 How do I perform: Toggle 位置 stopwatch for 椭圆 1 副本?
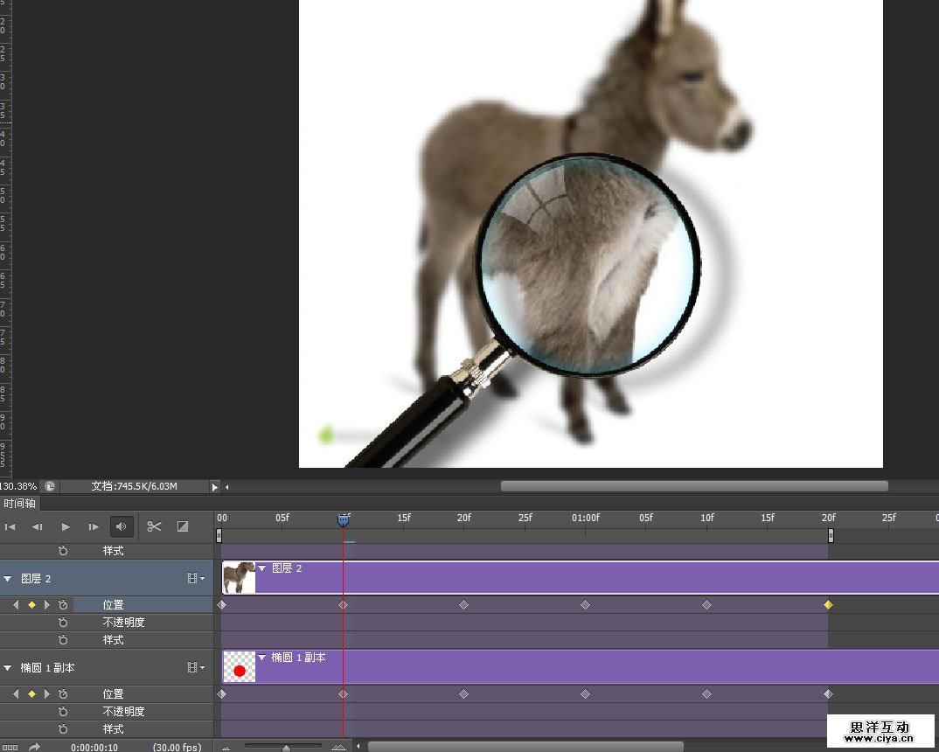63,694
